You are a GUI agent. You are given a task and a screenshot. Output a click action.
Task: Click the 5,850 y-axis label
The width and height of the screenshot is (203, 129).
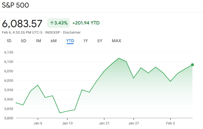pyautogui.click(x=9, y=109)
